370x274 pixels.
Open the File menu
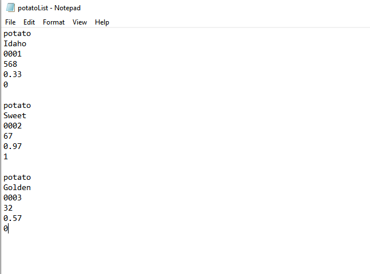coord(10,22)
